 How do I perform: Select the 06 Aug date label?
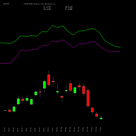click(70, 129)
